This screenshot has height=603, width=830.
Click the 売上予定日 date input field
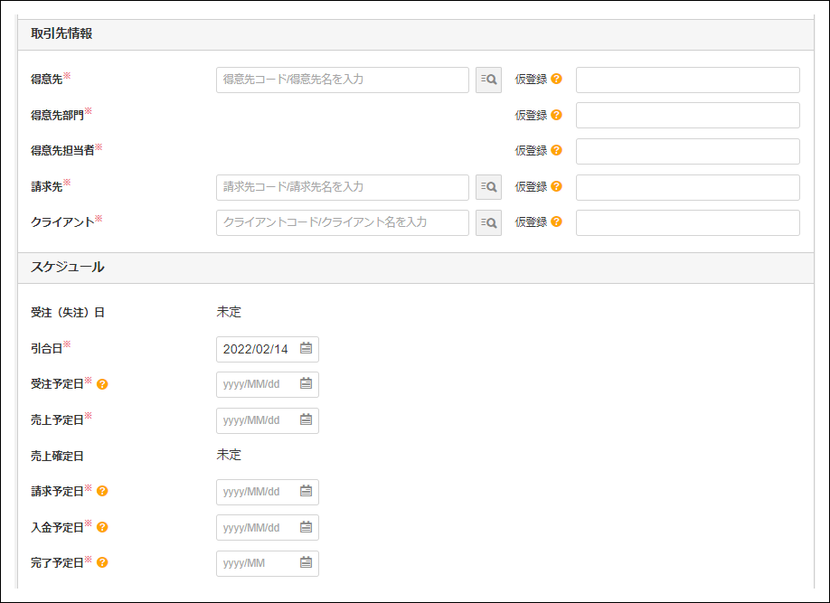point(268,420)
